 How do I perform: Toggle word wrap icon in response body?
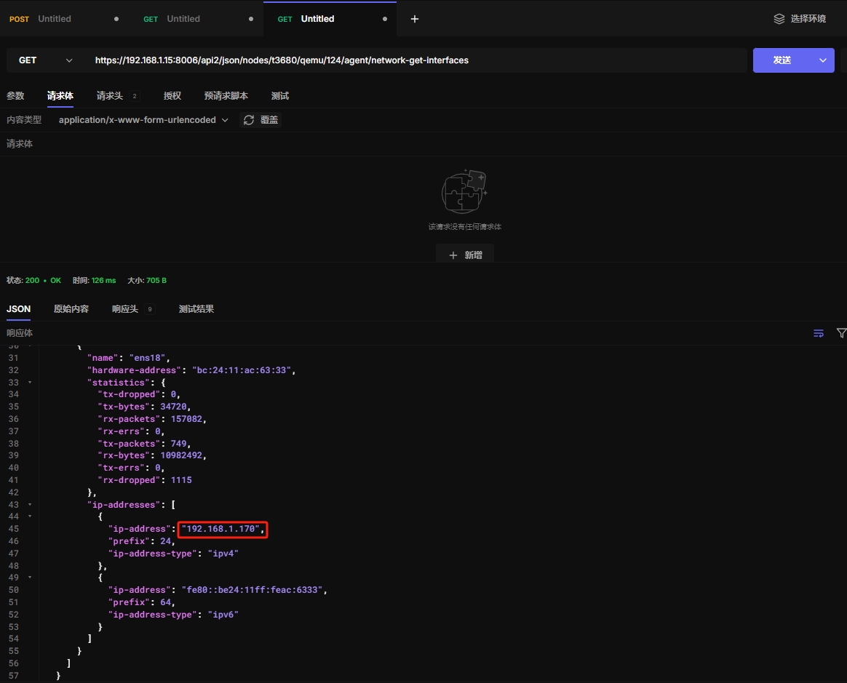point(819,333)
